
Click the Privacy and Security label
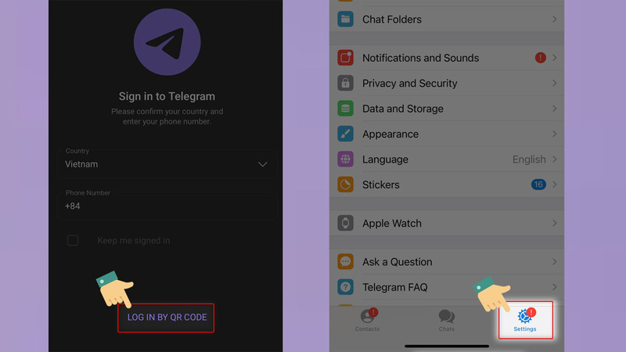409,83
